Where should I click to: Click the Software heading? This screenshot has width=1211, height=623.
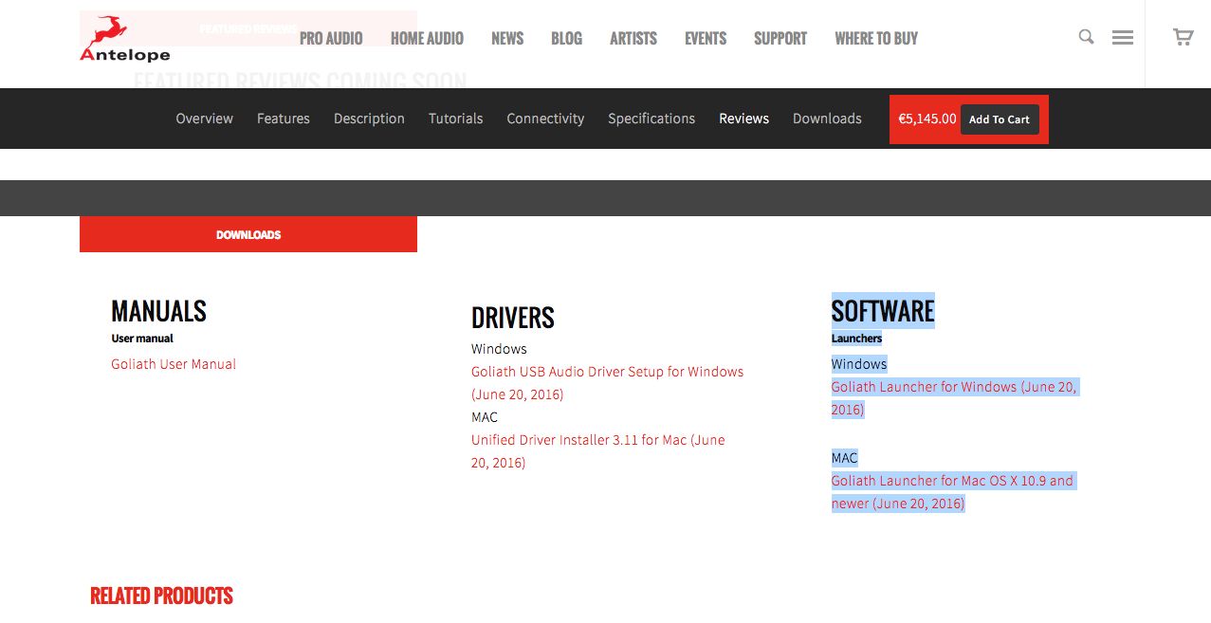[883, 311]
